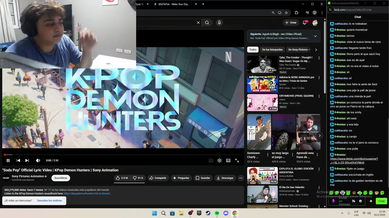Show next Shorts with the arrow

(x=319, y=136)
